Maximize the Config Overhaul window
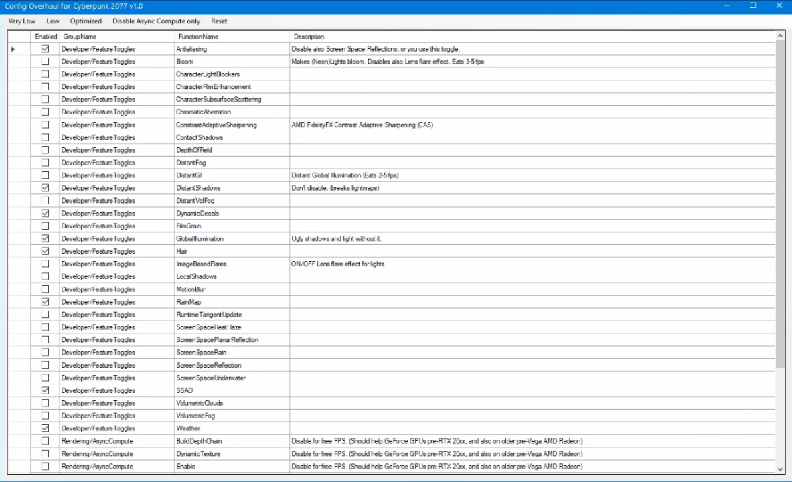792x482 pixels. (753, 5)
